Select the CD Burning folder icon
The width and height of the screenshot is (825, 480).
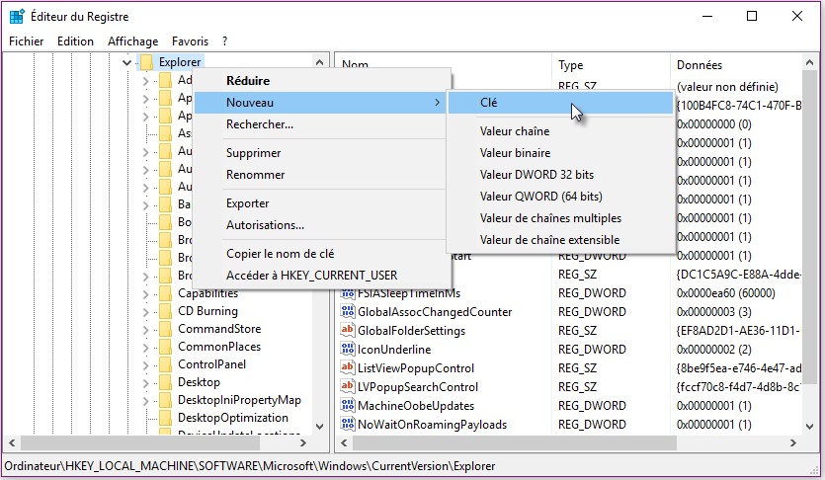click(x=165, y=311)
